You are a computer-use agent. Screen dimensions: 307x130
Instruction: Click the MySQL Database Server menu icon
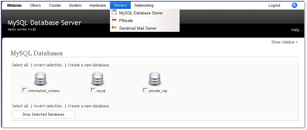click(x=114, y=13)
